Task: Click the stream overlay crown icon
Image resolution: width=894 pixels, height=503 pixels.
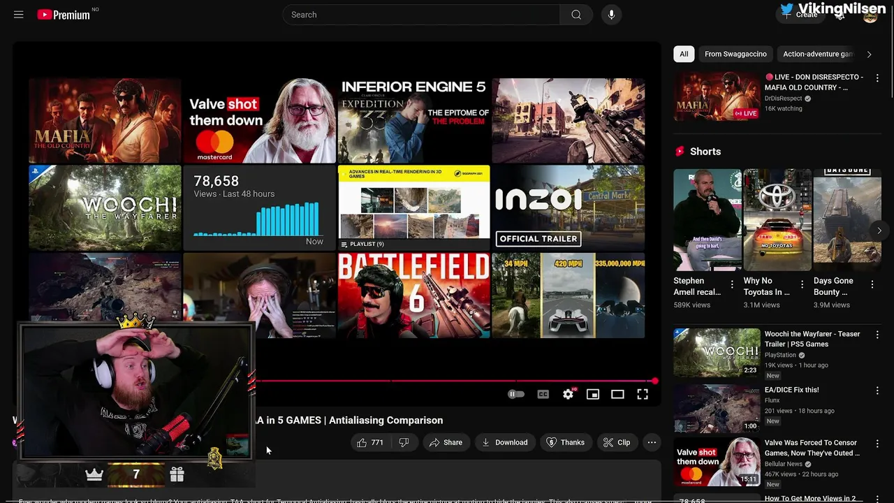Action: pos(94,474)
